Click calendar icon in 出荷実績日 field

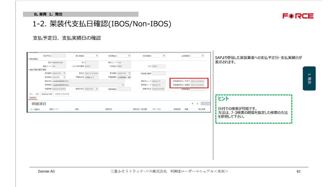203,56
